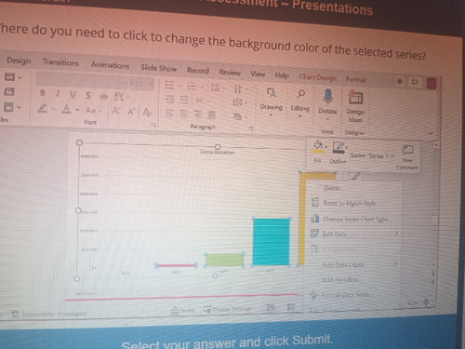Viewport: 465px width, 349px height.
Task: Apply Underline formatting icon
Action: click(73, 94)
